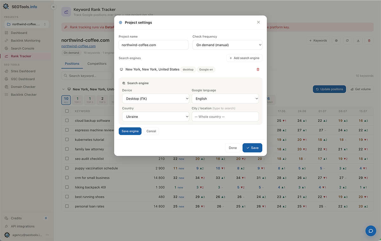The image size is (381, 241).
Task: Check the espresso machine reviews row
Action: (x=67, y=130)
